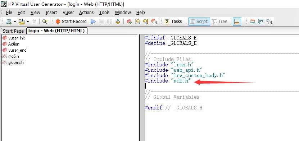Click the Compile script icon
This screenshot has height=141, width=299.
click(118, 22)
